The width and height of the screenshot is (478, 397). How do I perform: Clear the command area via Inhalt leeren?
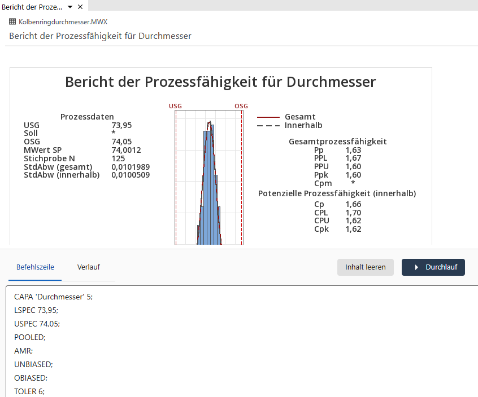[x=365, y=267]
